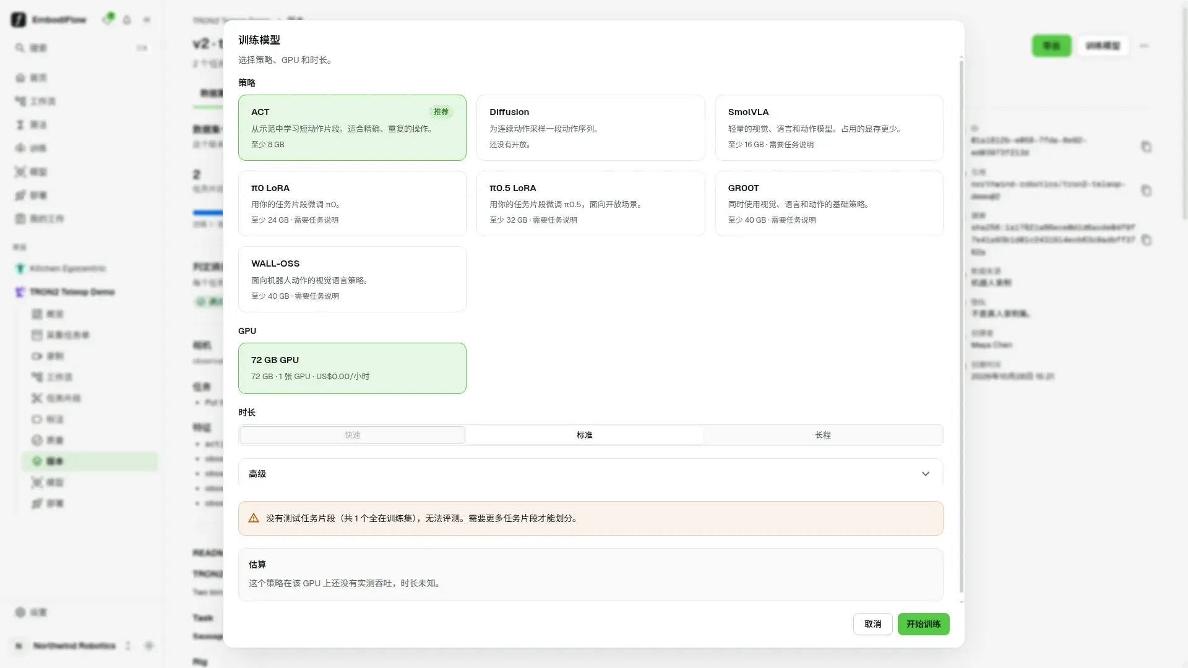Copy the ID value with its copy icon

(x=1146, y=147)
